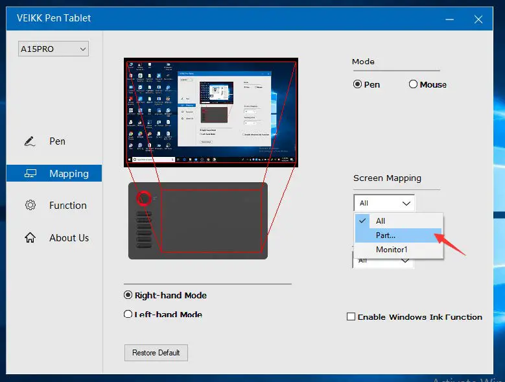This screenshot has width=505, height=382.
Task: Close the VEIKK Pen Tablet window
Action: 478,19
